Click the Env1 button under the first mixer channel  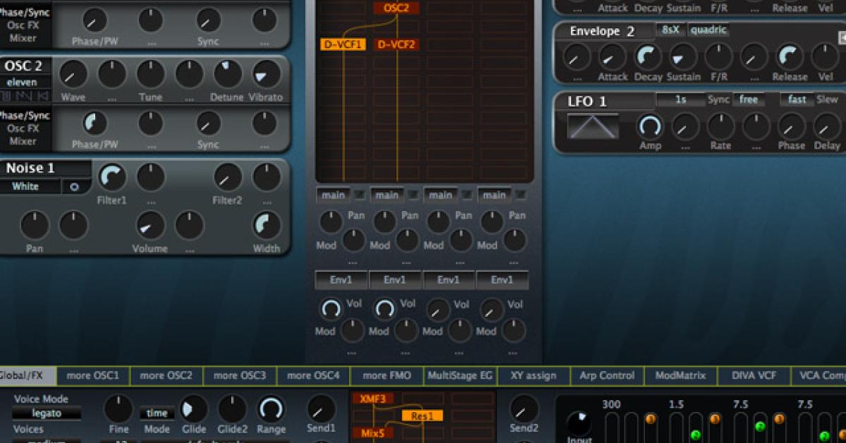[342, 279]
